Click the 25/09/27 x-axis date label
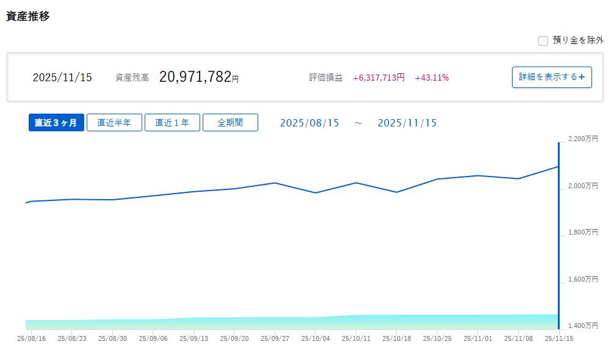Screen dimensions: 614x350 coord(275,337)
